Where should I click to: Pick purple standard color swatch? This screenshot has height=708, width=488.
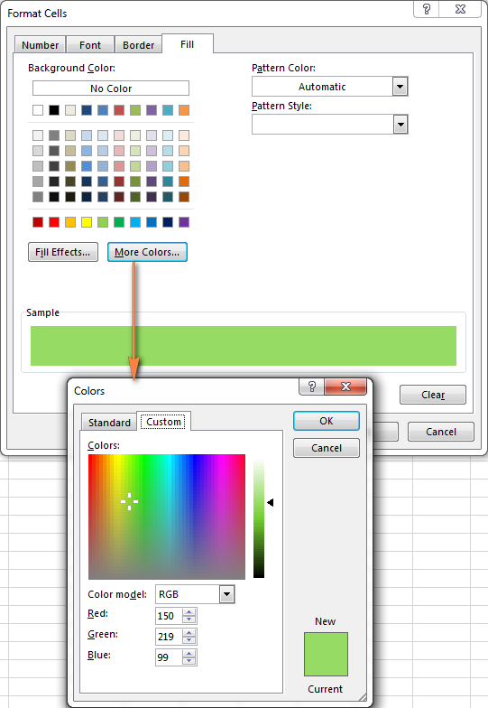coord(184,222)
